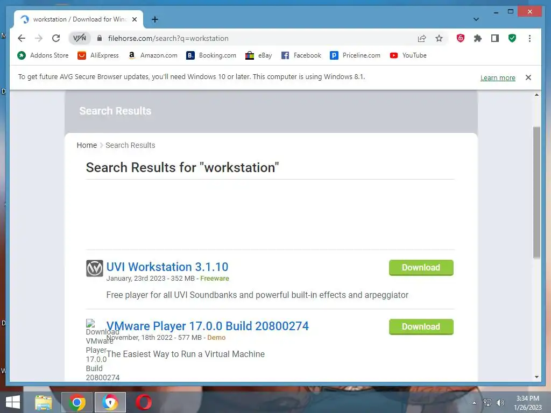
Task: Open the tab search chevron
Action: pos(476,19)
